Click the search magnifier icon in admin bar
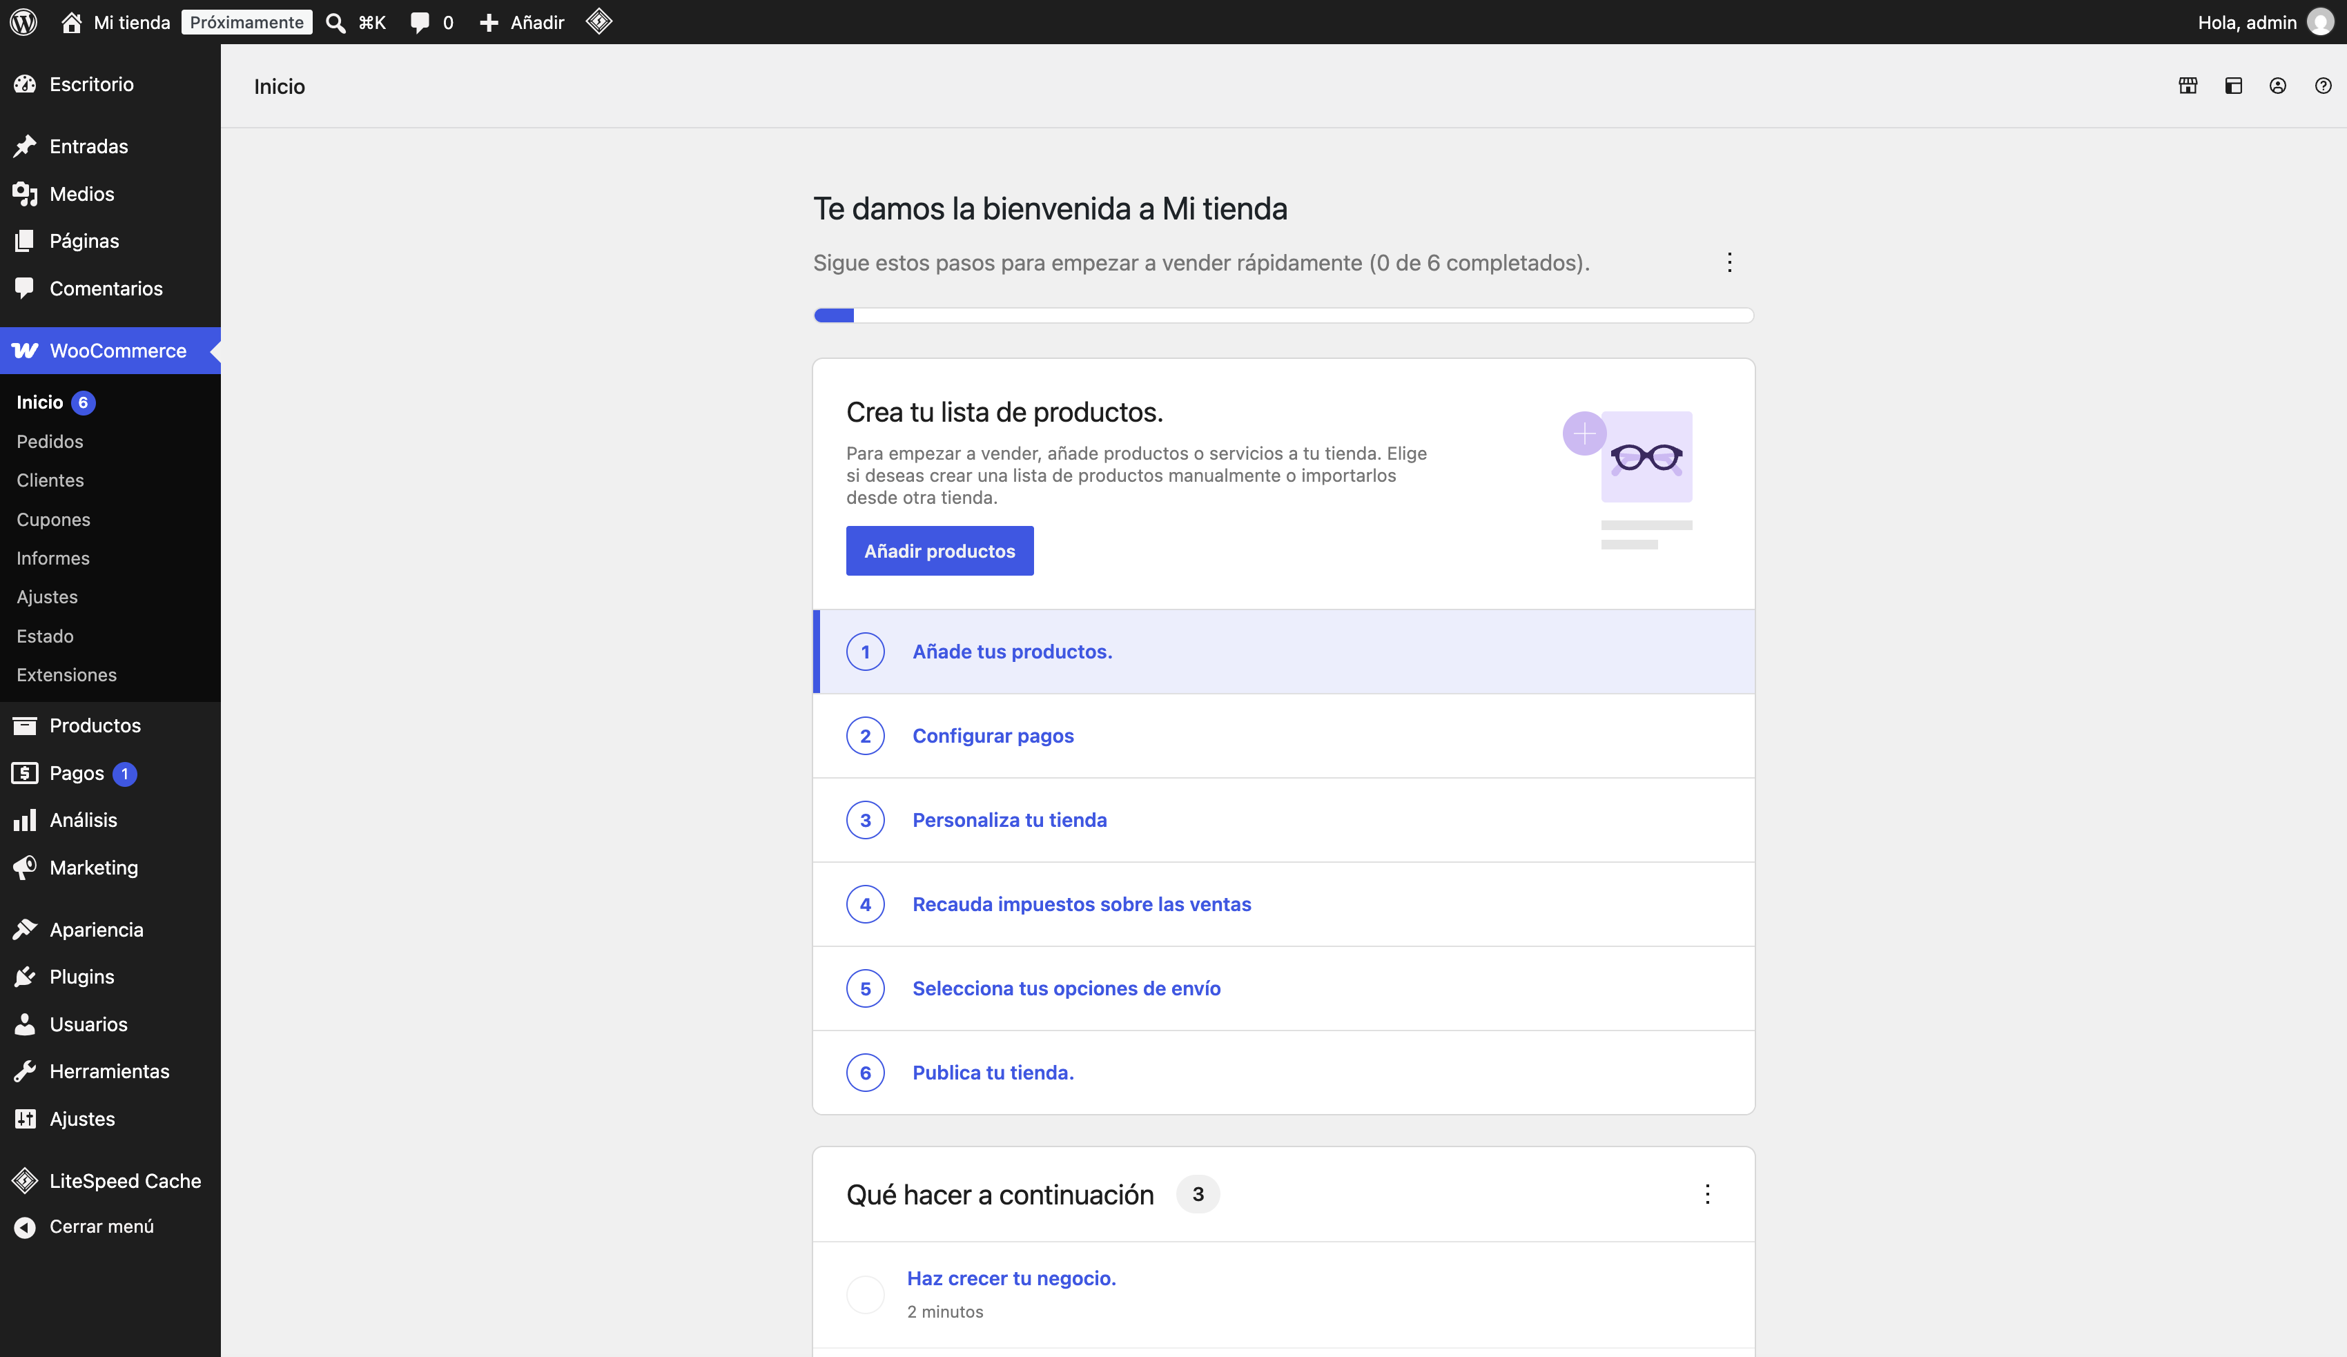This screenshot has height=1357, width=2347. pyautogui.click(x=335, y=22)
